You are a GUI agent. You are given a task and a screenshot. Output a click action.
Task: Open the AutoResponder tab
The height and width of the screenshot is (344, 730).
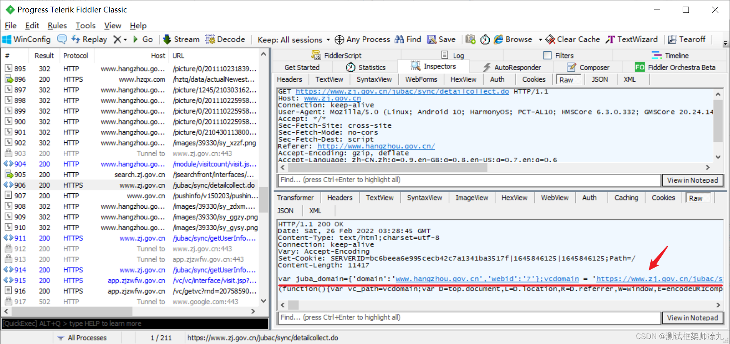click(x=512, y=67)
